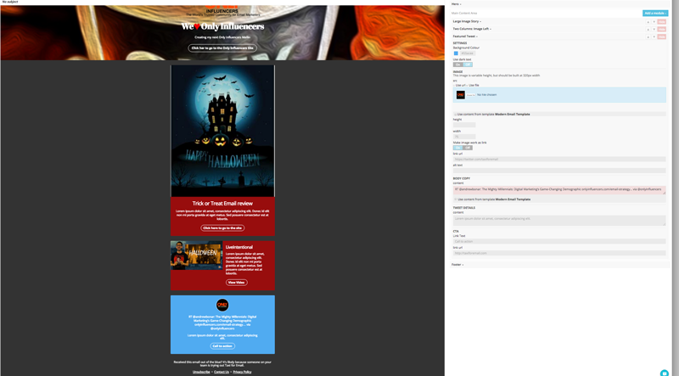Click the tweet text in blue preview block
This screenshot has height=376, width=679.
[x=222, y=323]
